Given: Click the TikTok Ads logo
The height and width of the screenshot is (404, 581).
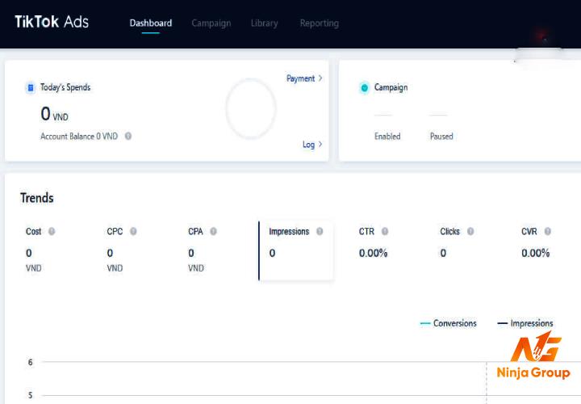Looking at the screenshot, I should pyautogui.click(x=52, y=22).
